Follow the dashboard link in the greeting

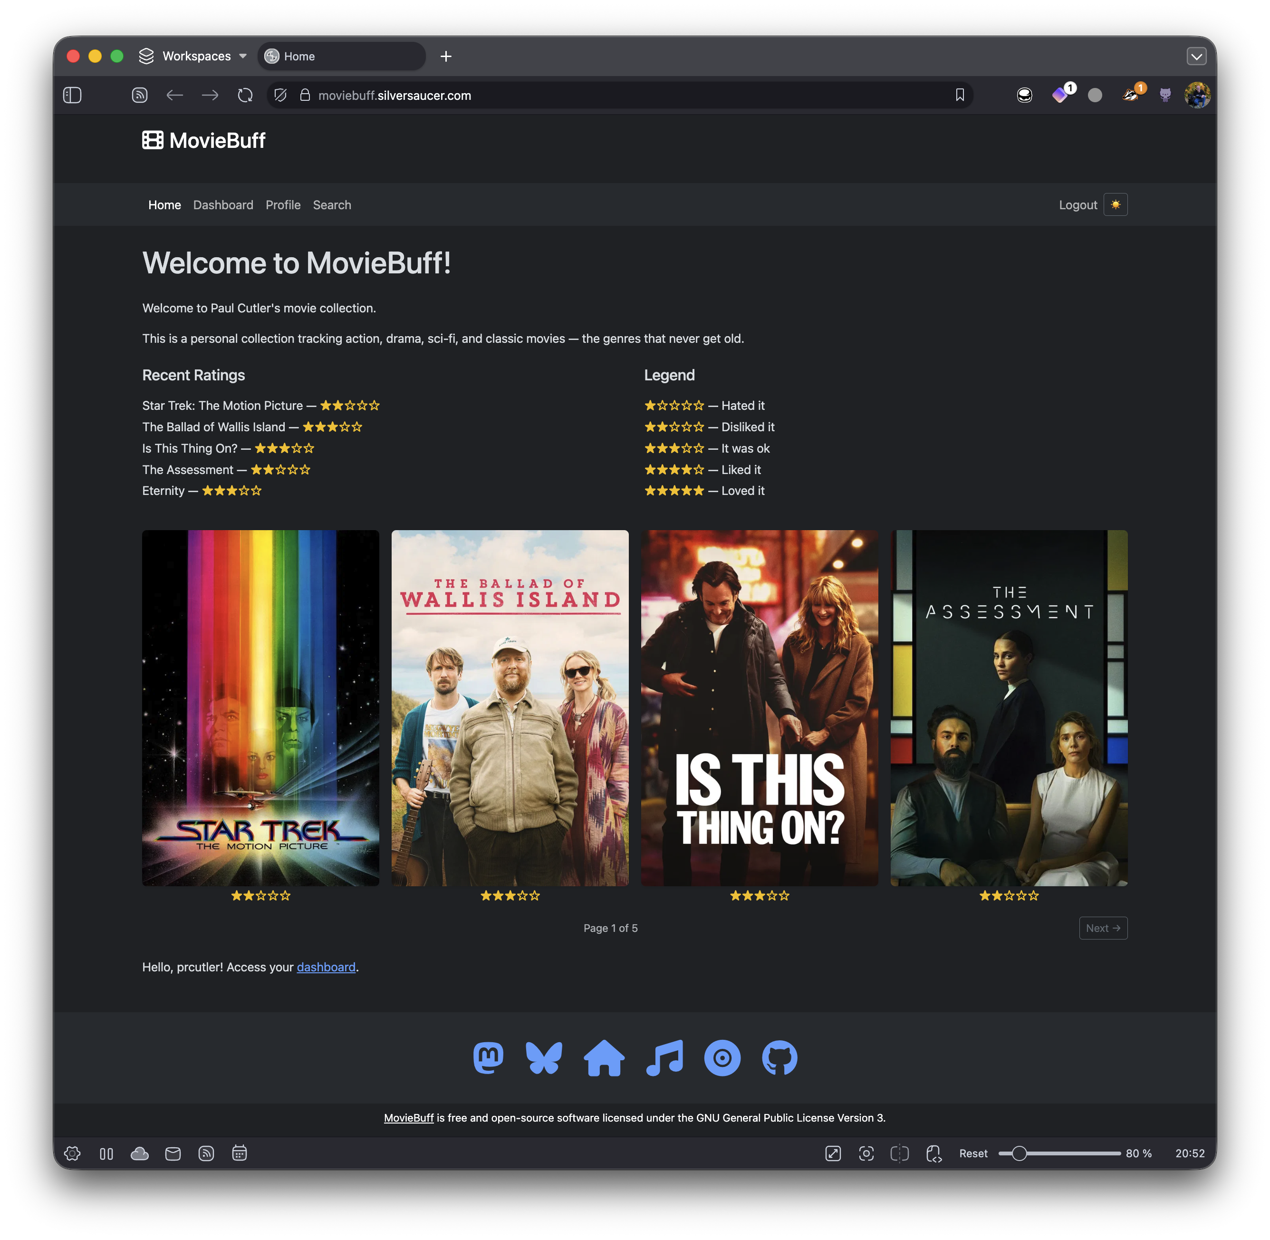(x=326, y=967)
